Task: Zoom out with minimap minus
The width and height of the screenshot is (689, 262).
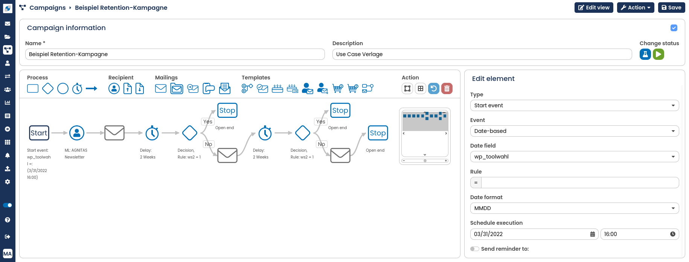Action: tap(404, 161)
